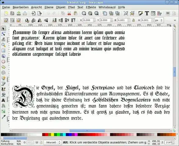The height and width of the screenshot is (146, 179).
Task: Click the Create clone icon
Action: coord(111,13)
